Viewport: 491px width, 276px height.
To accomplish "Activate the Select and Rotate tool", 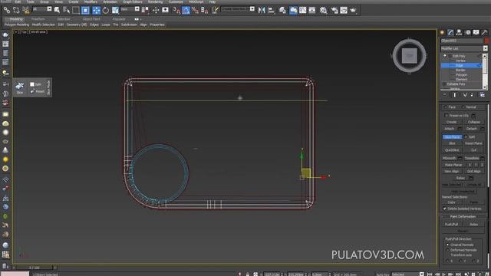I will (x=106, y=10).
